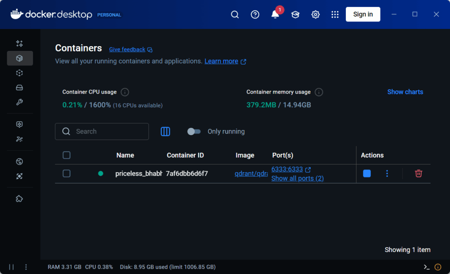Open the Learning center graduation cap icon
This screenshot has width=450, height=274.
295,14
